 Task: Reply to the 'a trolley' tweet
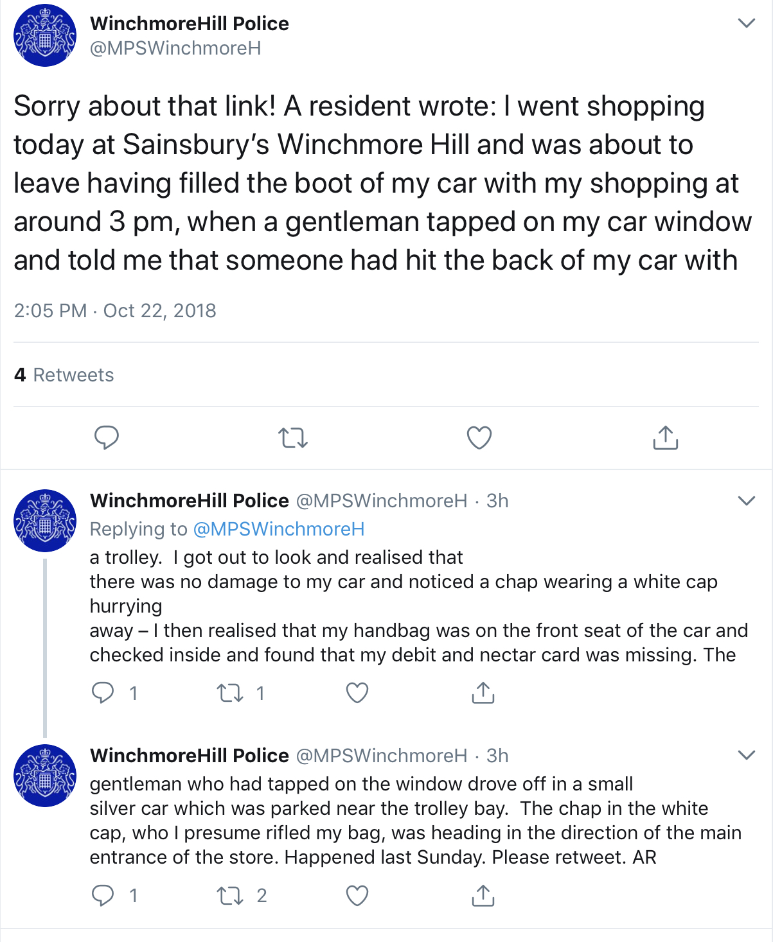[103, 693]
